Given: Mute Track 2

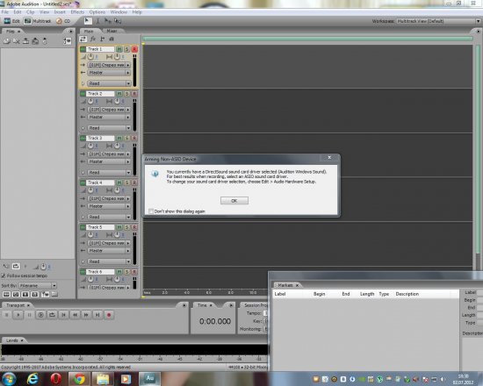Looking at the screenshot, I should 119,94.
